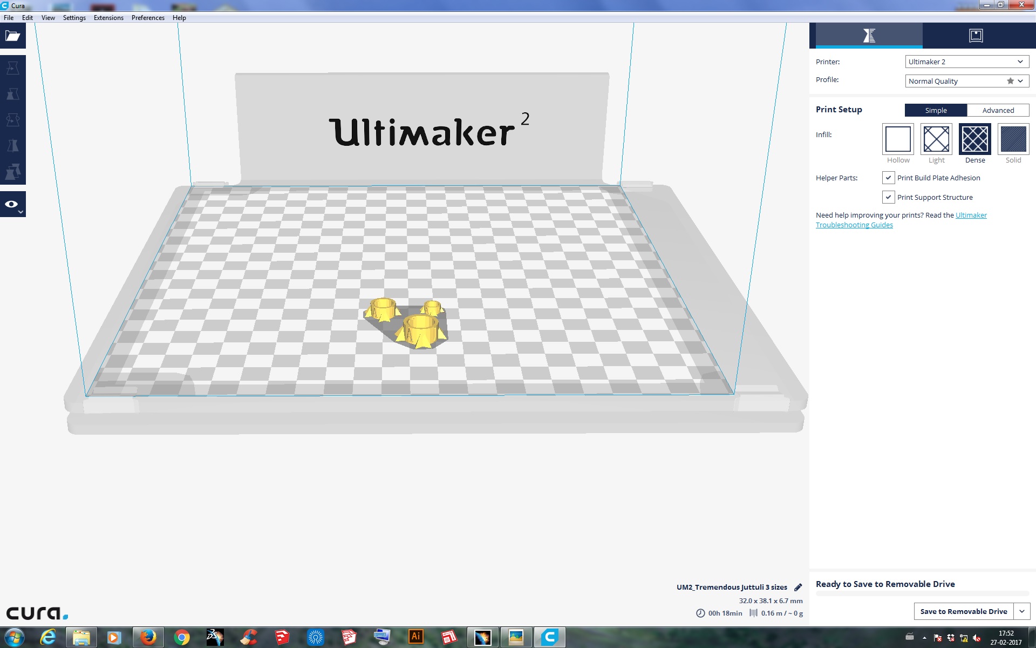This screenshot has width=1036, height=648.
Task: Click the filament usage icon
Action: click(x=754, y=613)
